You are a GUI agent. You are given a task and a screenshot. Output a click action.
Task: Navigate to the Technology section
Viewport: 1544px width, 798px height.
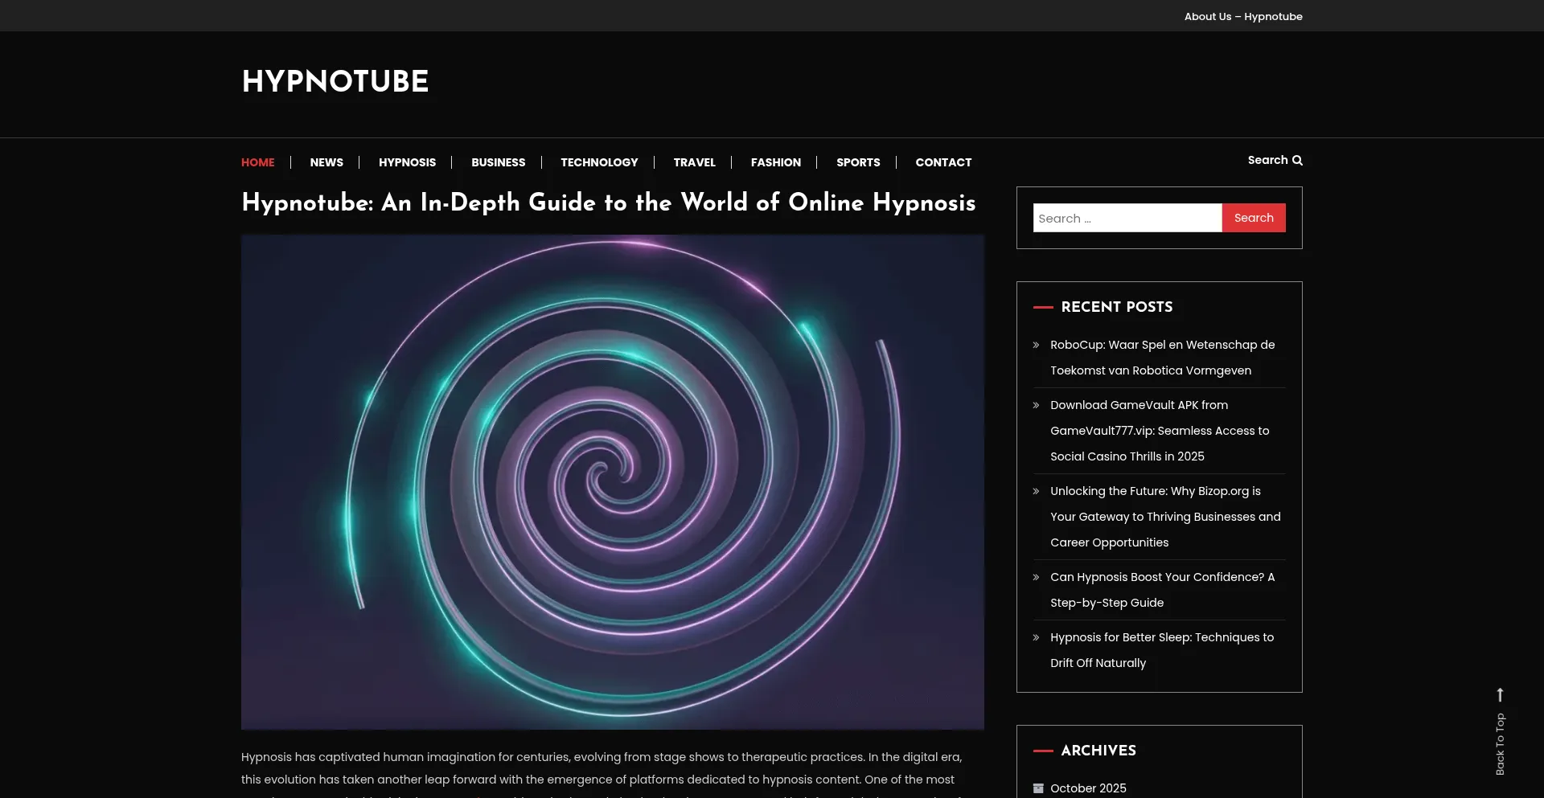599,162
